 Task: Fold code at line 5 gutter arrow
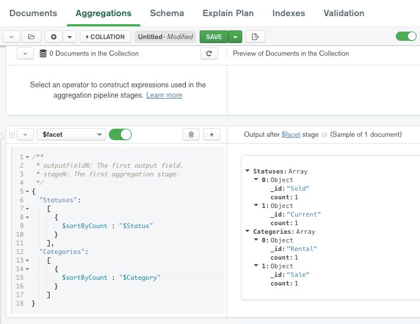point(28,191)
